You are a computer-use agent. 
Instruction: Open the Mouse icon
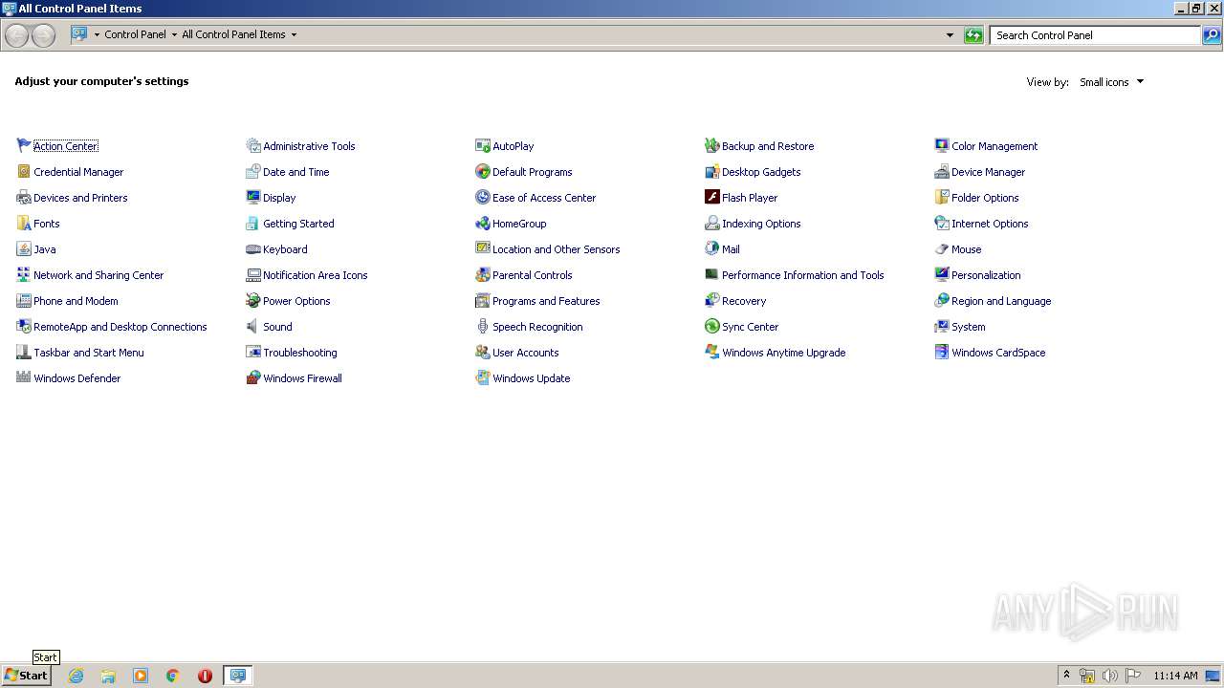pos(942,249)
